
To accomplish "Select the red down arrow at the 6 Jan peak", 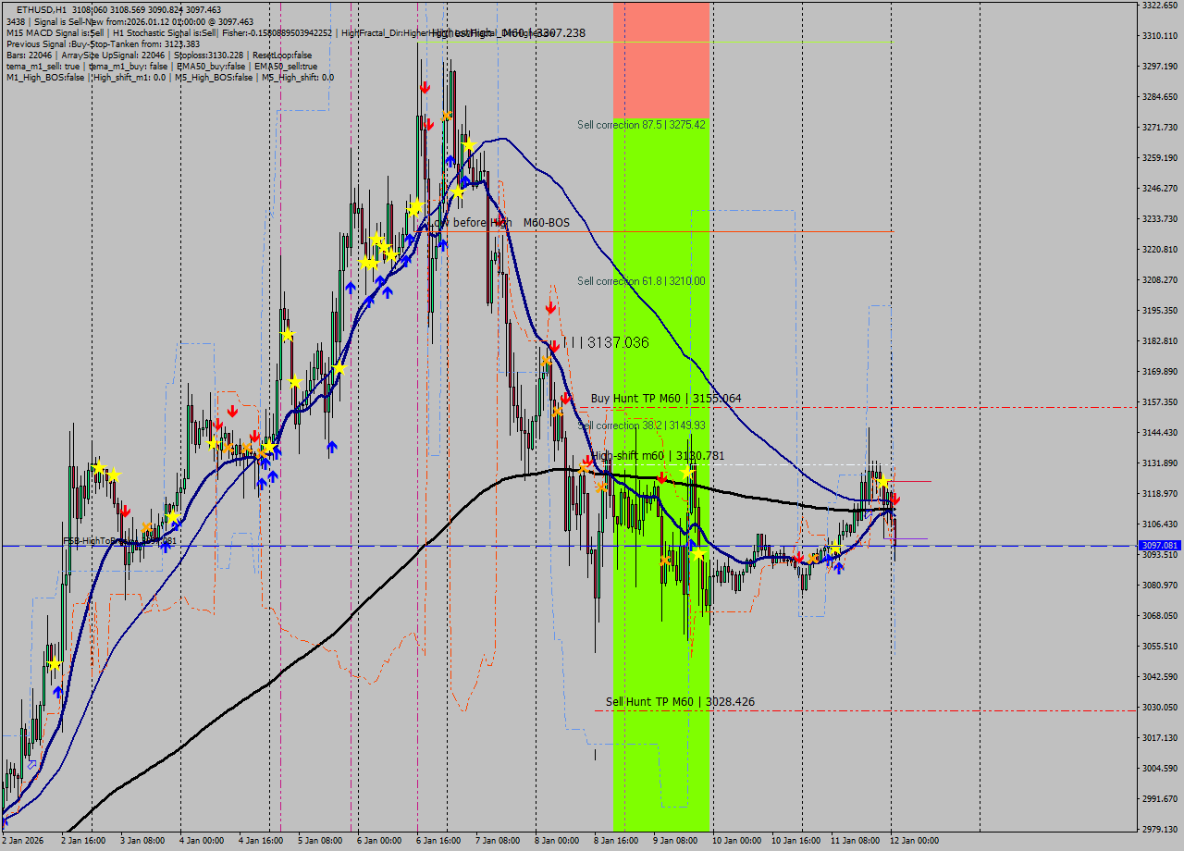I will (x=425, y=88).
